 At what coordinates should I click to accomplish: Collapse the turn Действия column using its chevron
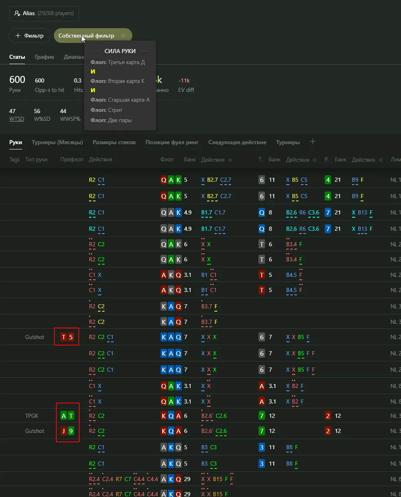point(315,160)
